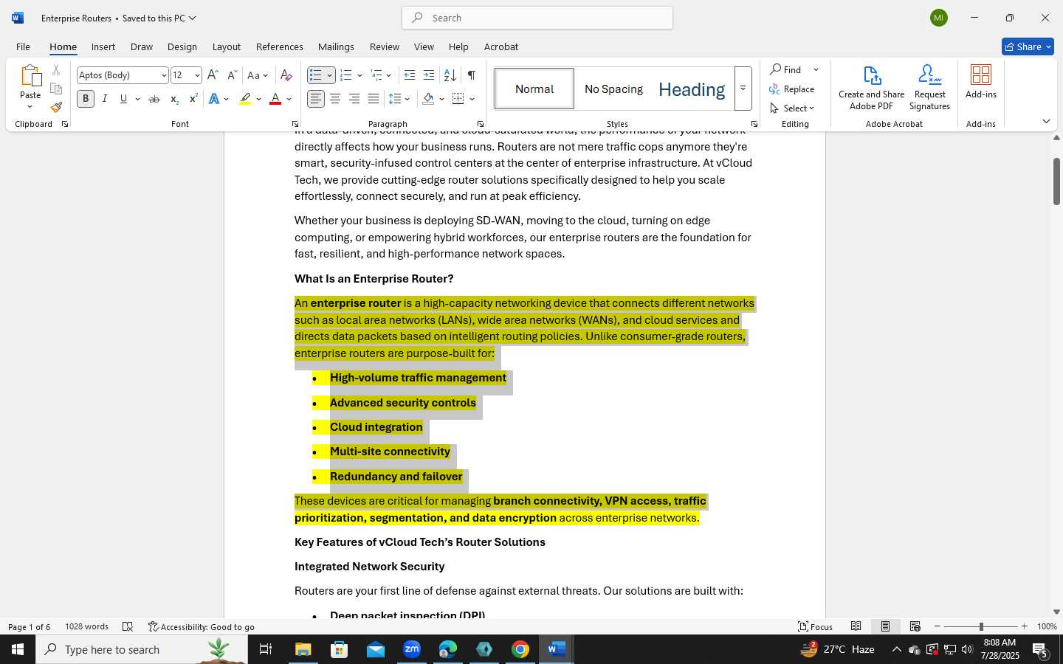Toggle show paragraph marks
Viewport: 1063px width, 664px height.
point(471,75)
